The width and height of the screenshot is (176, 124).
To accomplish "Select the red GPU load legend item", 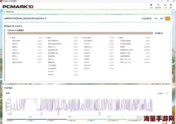I will (x=57, y=120).
